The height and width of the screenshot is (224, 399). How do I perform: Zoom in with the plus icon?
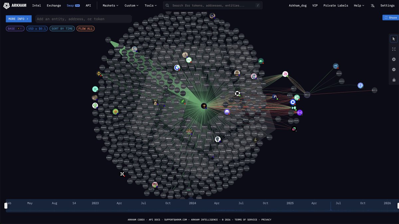pyautogui.click(x=394, y=59)
